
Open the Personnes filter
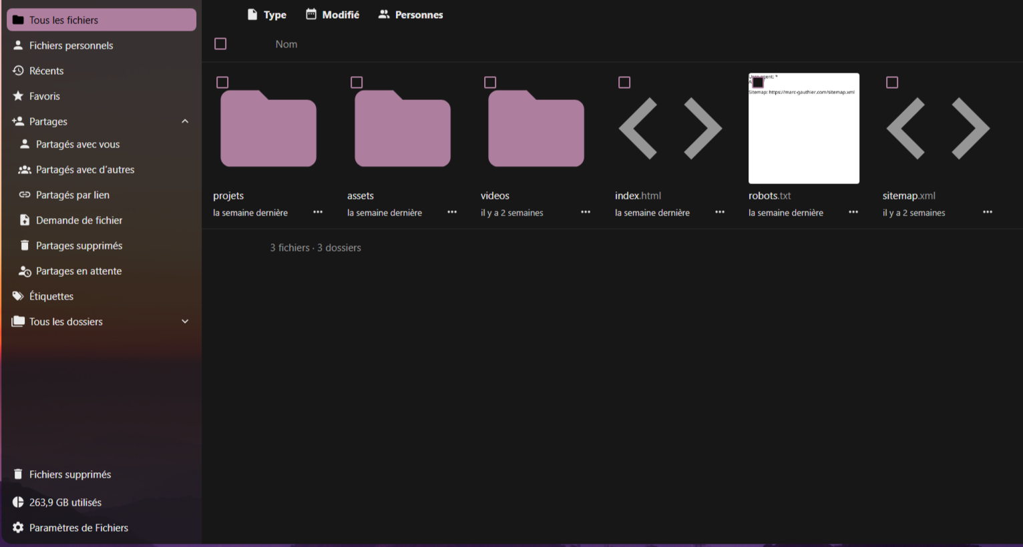411,14
